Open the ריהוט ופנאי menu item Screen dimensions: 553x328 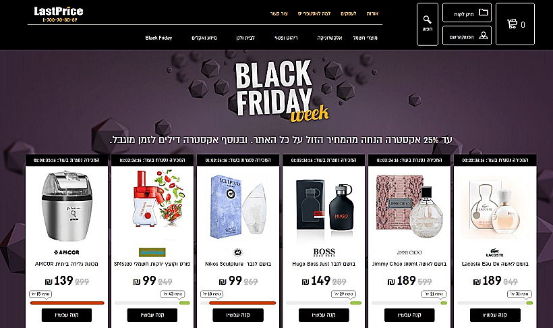286,38
